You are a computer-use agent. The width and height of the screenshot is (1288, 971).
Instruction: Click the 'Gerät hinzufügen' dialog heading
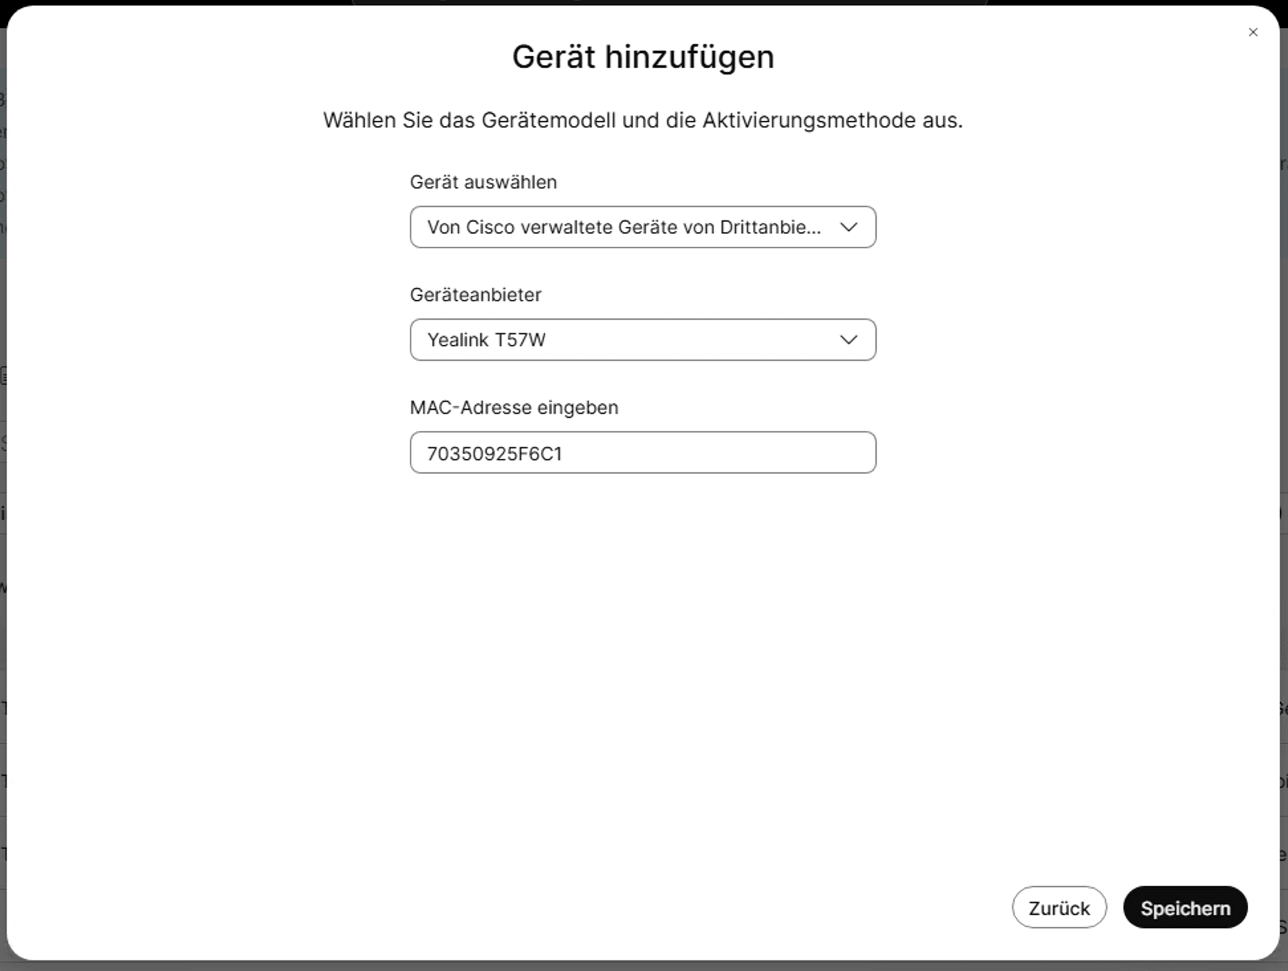[643, 57]
